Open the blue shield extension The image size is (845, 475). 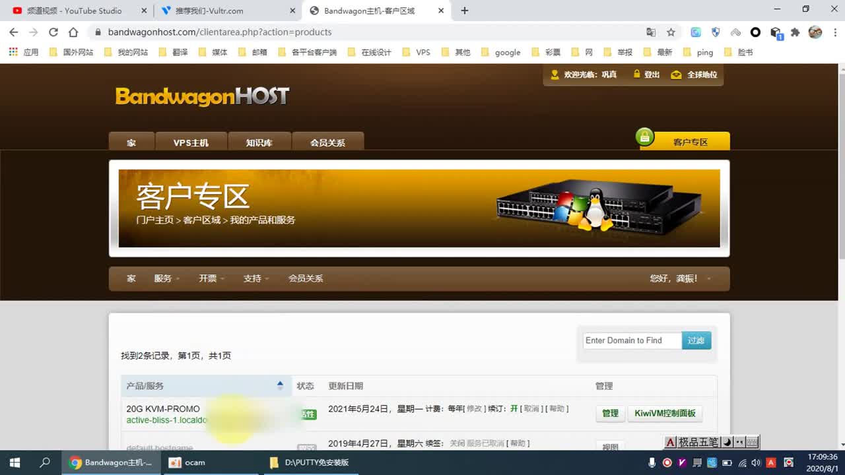coord(716,32)
